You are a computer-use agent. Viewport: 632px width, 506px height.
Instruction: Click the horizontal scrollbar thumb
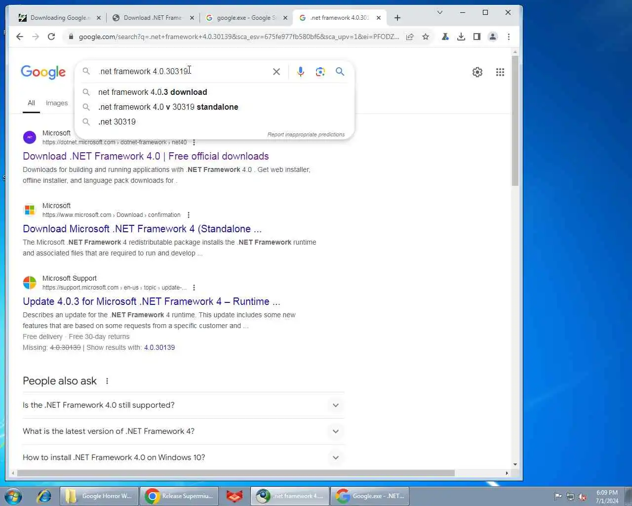pyautogui.click(x=236, y=473)
